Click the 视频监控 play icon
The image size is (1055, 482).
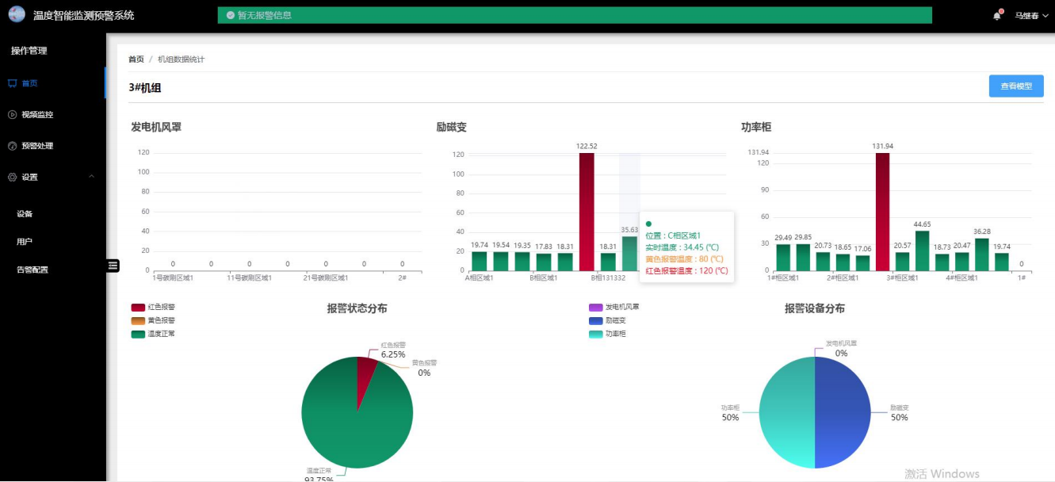pos(12,115)
